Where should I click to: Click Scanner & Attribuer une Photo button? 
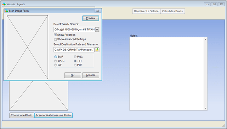click(53, 115)
